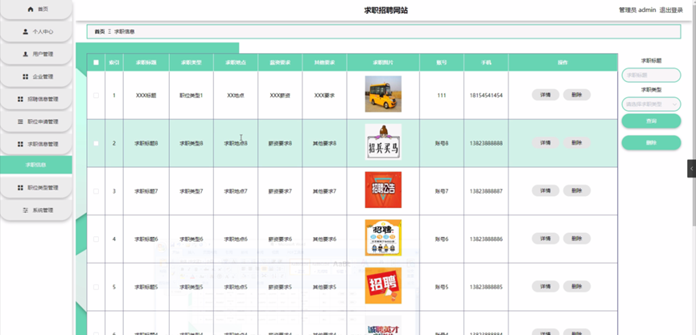Check the checkbox for row 4
696x335 pixels.
point(96,239)
